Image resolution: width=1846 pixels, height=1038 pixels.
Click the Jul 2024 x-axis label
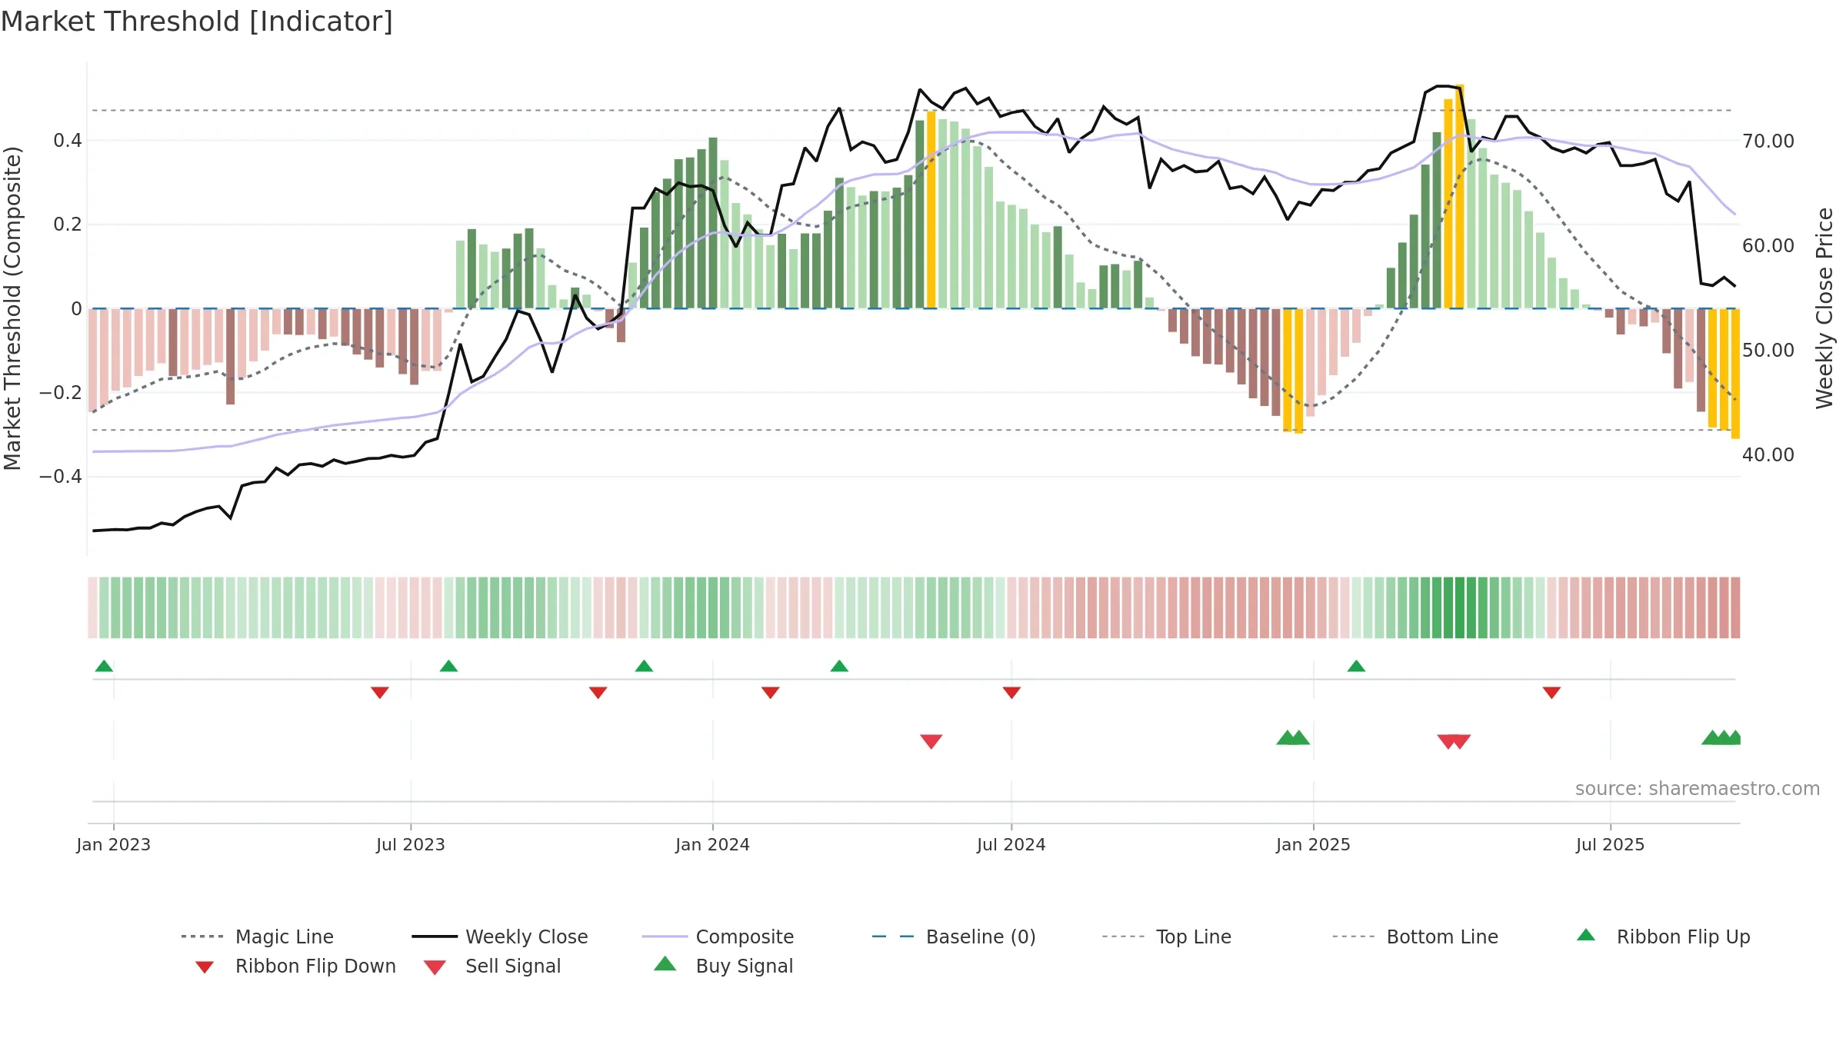click(1011, 844)
